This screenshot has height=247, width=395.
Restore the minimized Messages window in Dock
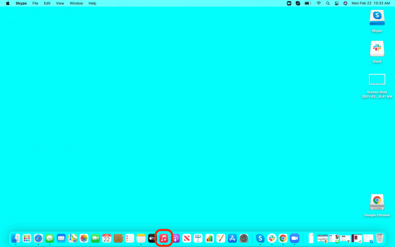tap(334, 238)
